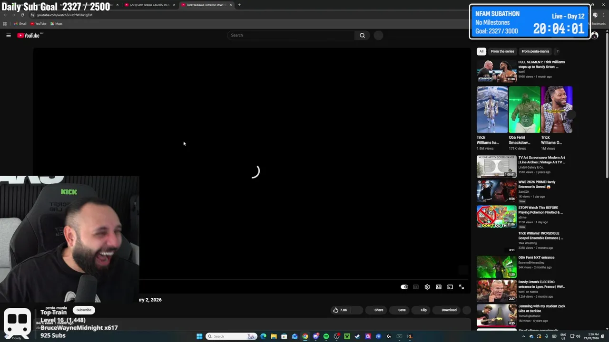Image resolution: width=609 pixels, height=342 pixels.
Task: Open Google Chrome from taskbar
Action: coord(305,336)
